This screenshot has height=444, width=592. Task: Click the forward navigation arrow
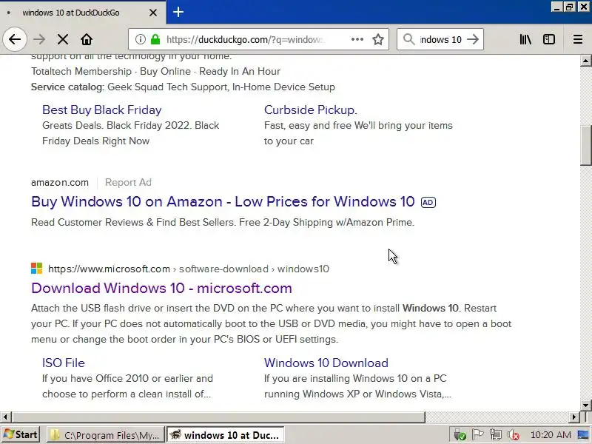pos(39,39)
